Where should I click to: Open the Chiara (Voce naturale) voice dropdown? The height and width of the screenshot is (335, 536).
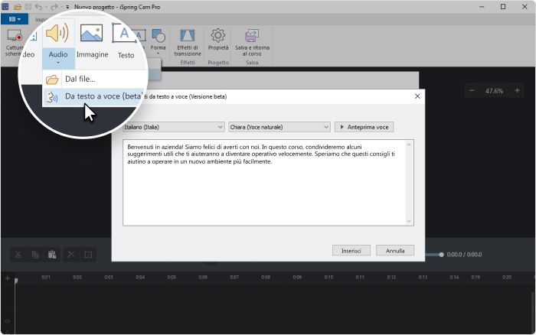(279, 127)
